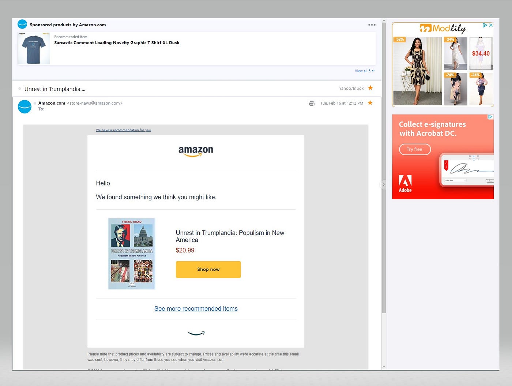Screen dimensions: 512x386
Task: Click the Amazon smile logo beside Sponsored products
Action: point(22,25)
